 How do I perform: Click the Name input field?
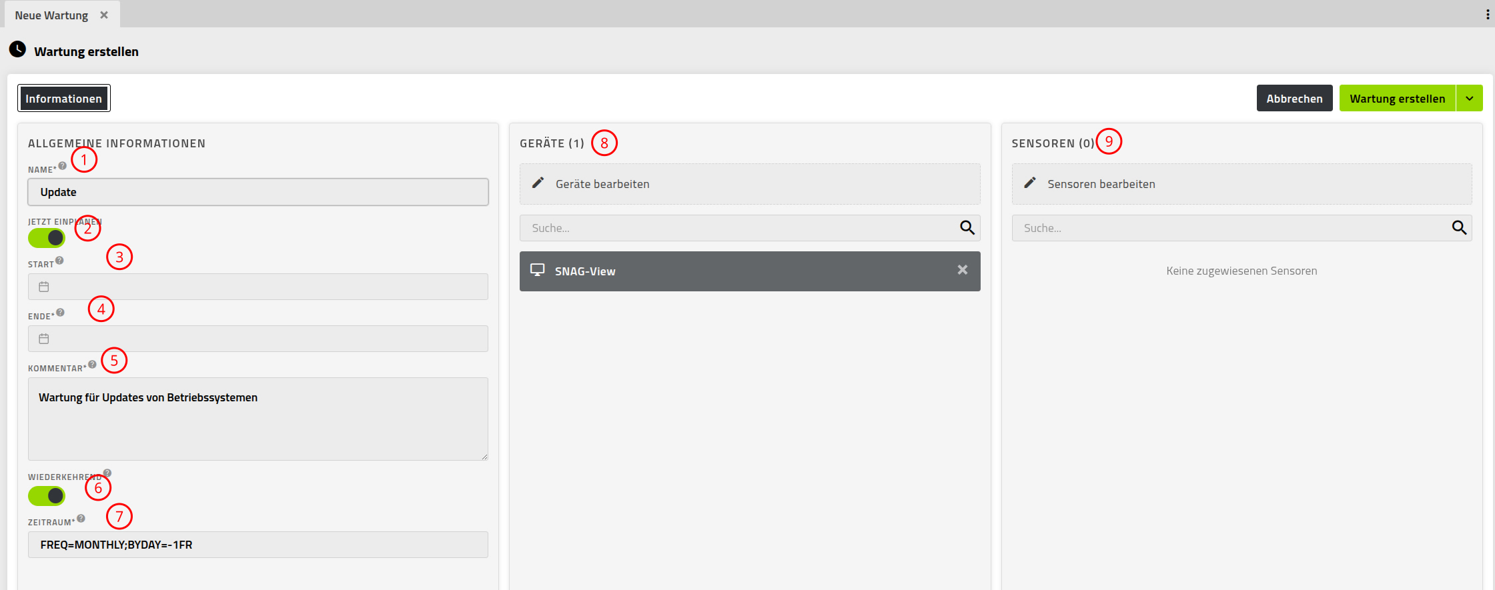point(258,192)
